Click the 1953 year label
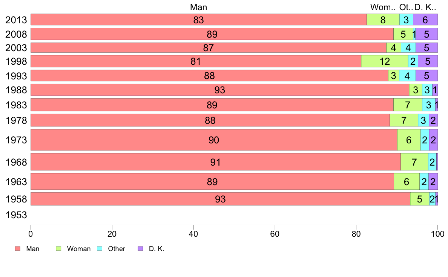Viewport: 448px width, 277px height. pyautogui.click(x=16, y=215)
